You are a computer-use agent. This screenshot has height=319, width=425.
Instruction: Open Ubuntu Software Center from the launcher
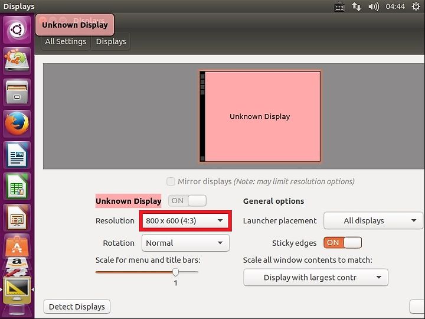[x=17, y=246]
